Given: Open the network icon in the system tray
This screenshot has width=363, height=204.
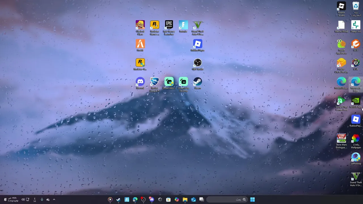Looking at the screenshot, I should (28, 199).
